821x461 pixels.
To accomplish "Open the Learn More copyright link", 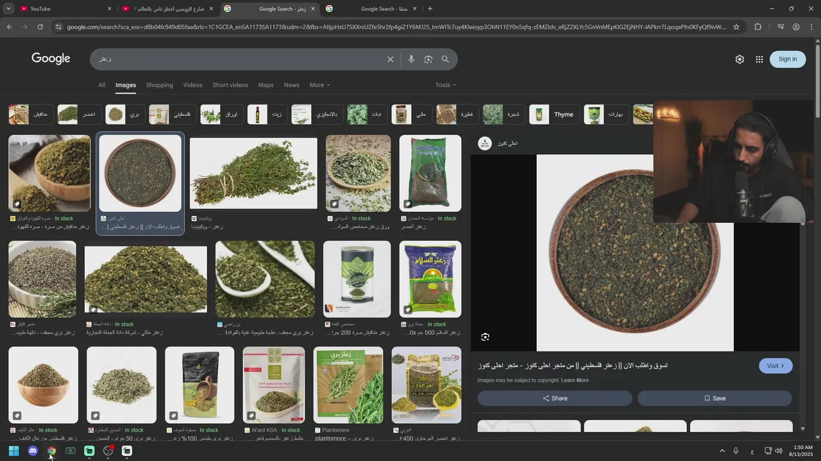I will pos(575,380).
